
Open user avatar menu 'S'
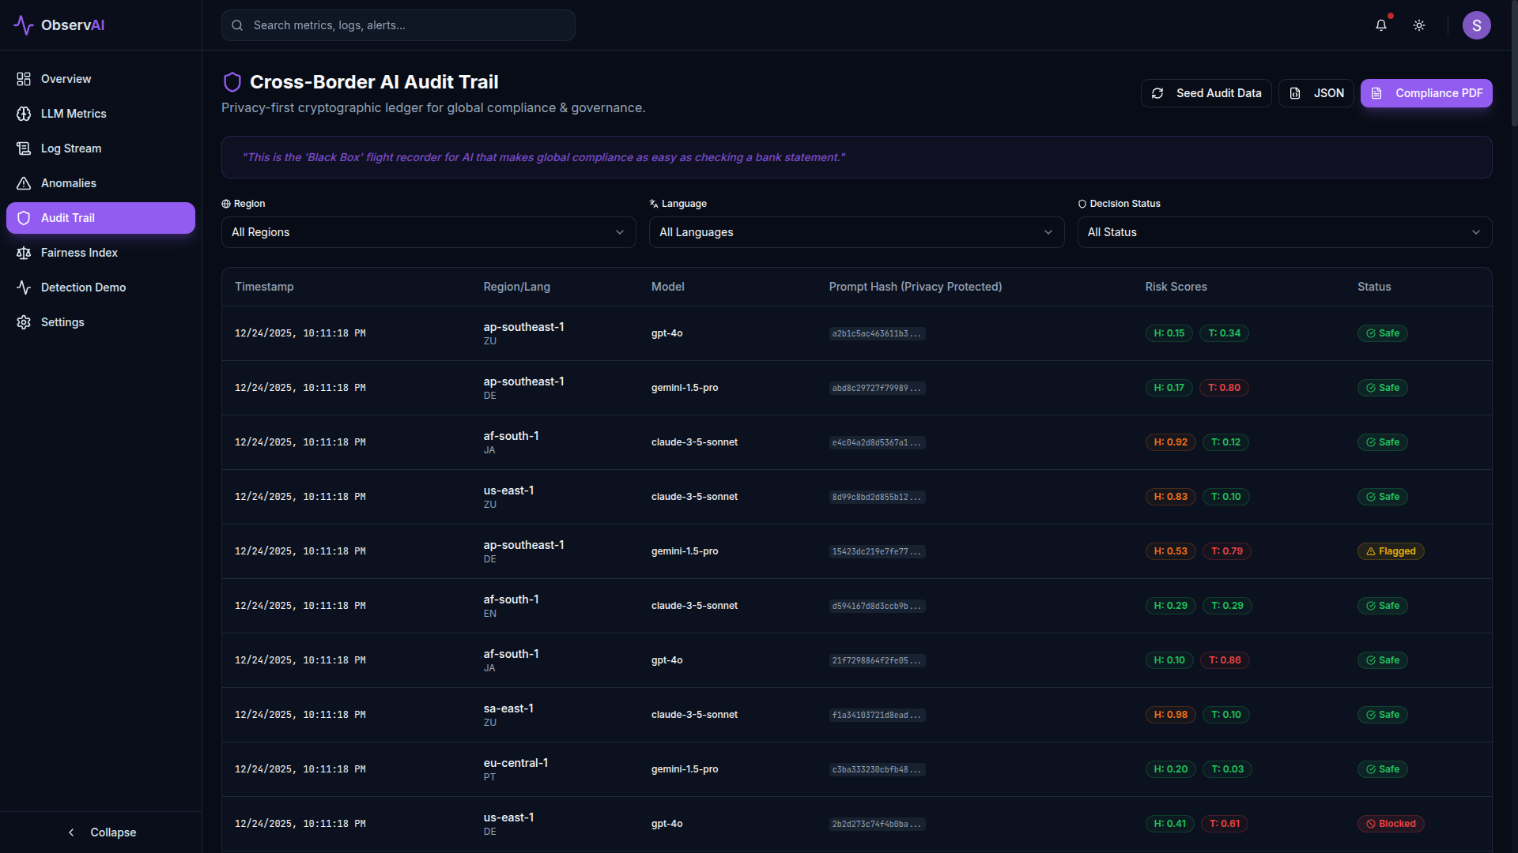pyautogui.click(x=1476, y=25)
